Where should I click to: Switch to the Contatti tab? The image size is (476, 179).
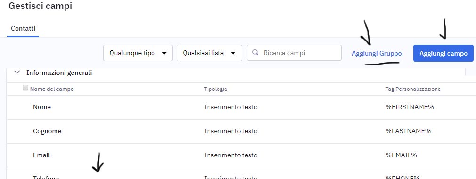[23, 29]
